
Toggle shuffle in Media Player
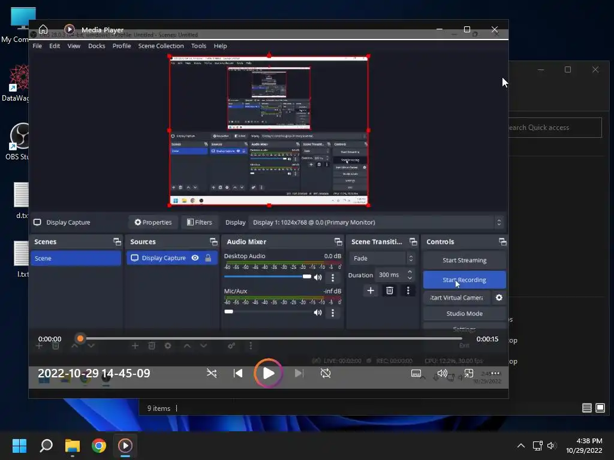coord(212,373)
